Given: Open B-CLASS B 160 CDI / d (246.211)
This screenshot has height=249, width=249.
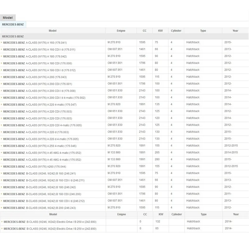Looking at the screenshot, I should [44, 181].
